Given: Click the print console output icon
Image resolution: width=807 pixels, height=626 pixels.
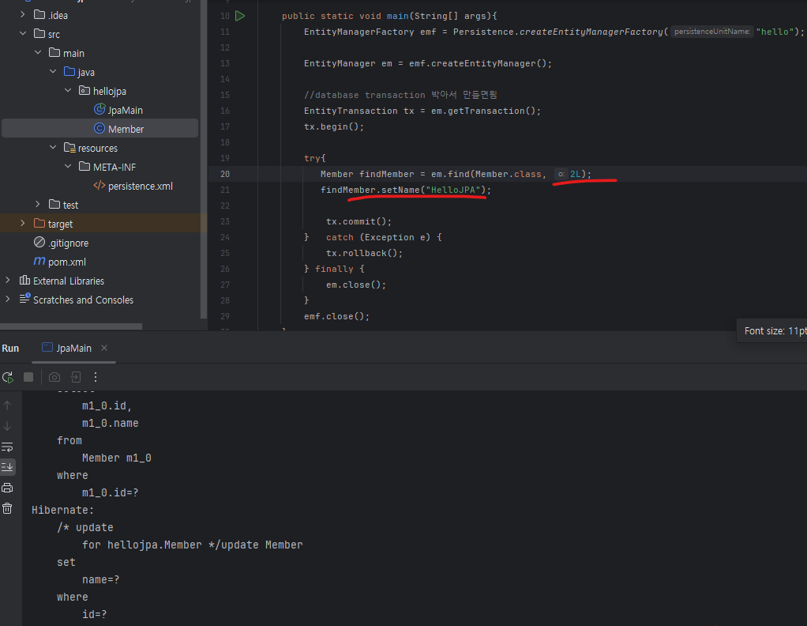Looking at the screenshot, I should click(7, 488).
